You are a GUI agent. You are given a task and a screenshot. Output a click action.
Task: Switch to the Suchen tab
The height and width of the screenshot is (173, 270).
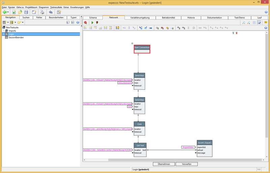click(x=26, y=18)
